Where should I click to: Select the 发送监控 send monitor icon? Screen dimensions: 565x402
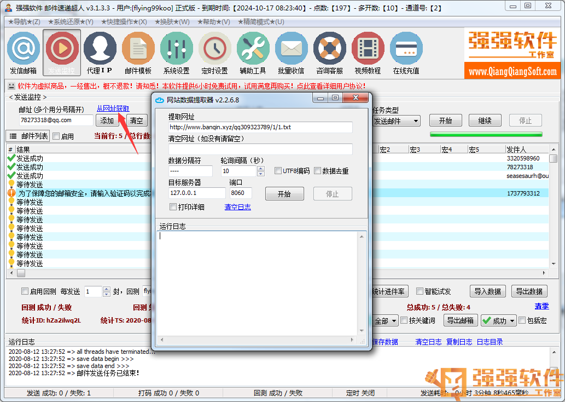coord(62,53)
